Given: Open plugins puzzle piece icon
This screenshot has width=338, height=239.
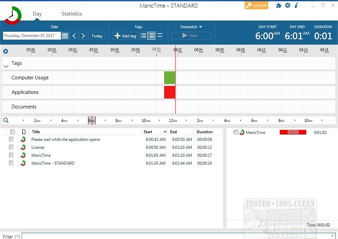Looking at the screenshot, I should (x=279, y=5).
